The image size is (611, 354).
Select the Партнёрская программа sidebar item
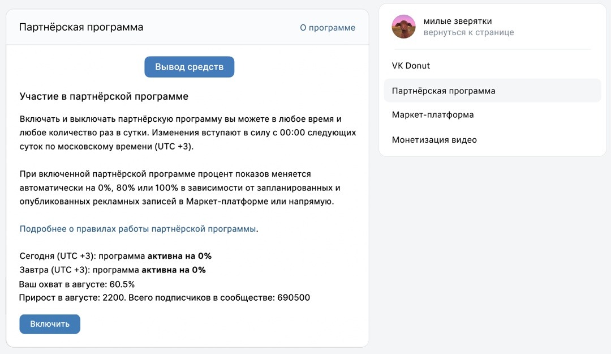(443, 90)
